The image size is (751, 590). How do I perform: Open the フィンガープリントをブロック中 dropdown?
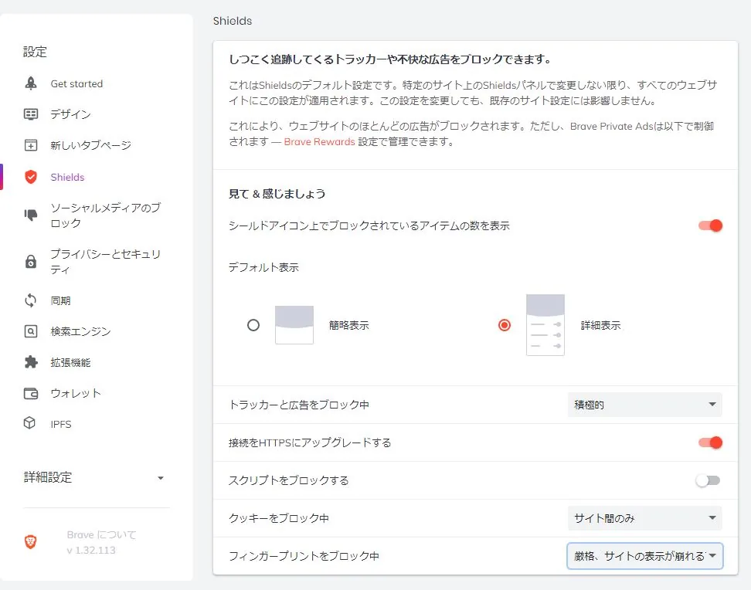point(644,555)
